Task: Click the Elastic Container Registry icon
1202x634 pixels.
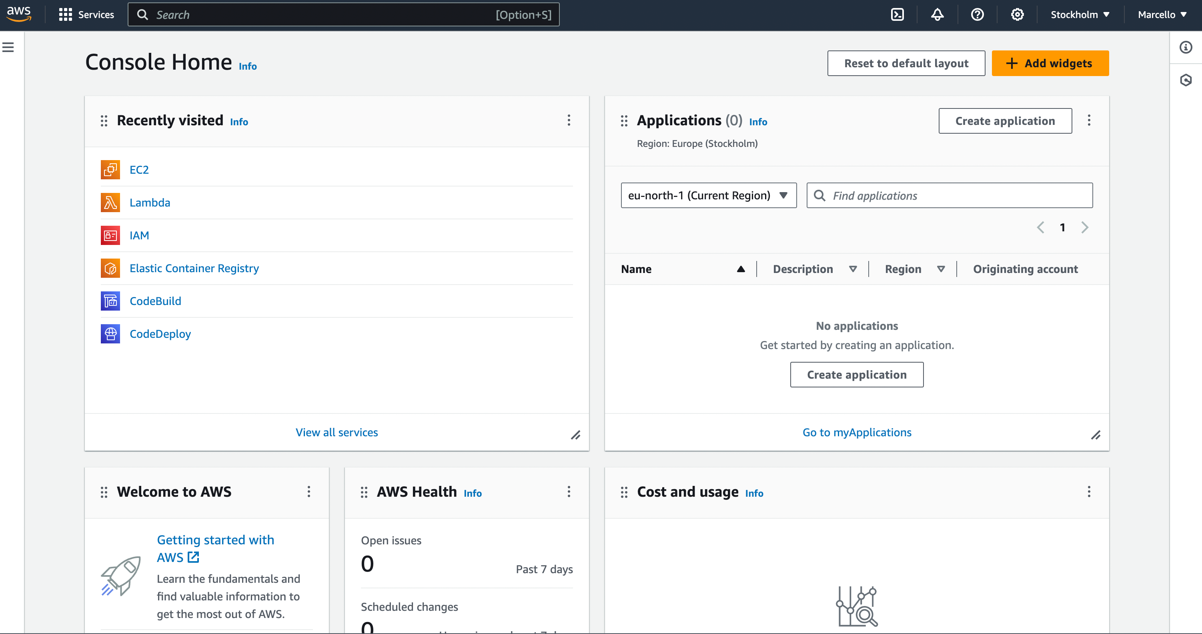Action: pyautogui.click(x=110, y=268)
